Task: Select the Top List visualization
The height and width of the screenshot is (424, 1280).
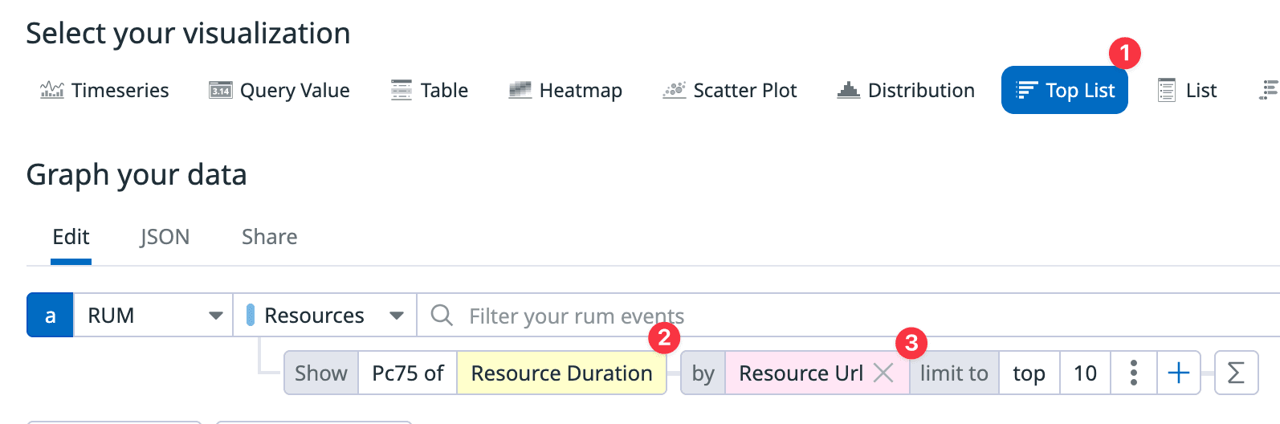Action: 1065,90
